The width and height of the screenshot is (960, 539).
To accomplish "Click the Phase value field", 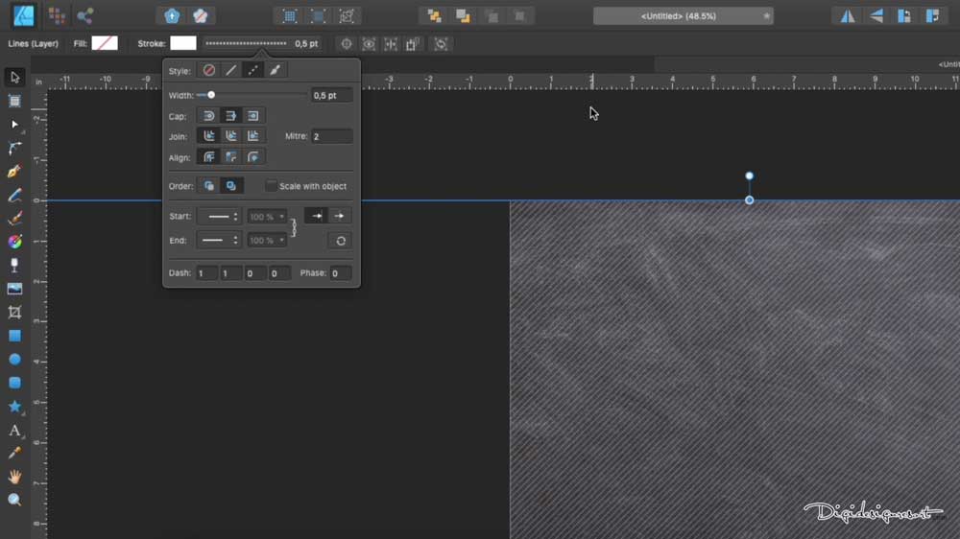I will point(341,273).
